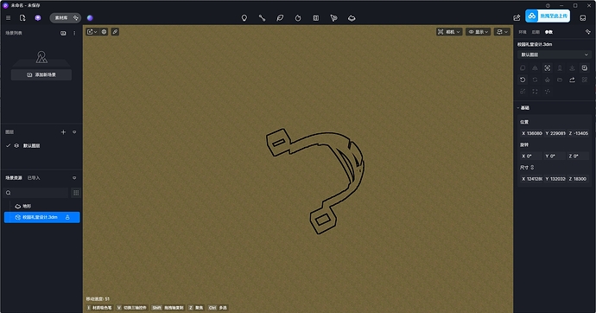Select the 校园礼堂设计.3dm item
The width and height of the screenshot is (596, 313).
pos(41,217)
